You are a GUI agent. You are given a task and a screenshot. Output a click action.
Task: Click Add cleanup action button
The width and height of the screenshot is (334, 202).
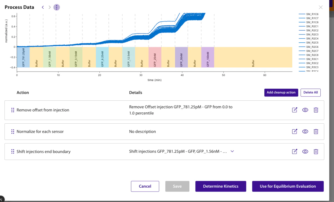click(281, 93)
